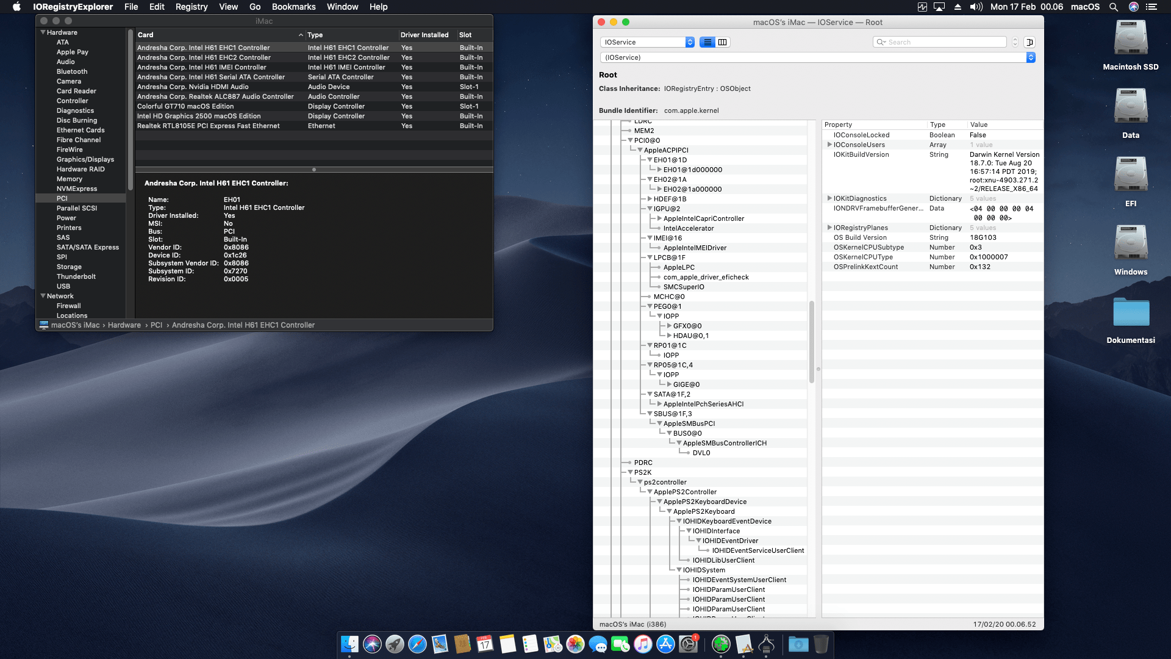The width and height of the screenshot is (1171, 659).
Task: Expand the AppleIntelCapriController node
Action: (x=660, y=218)
